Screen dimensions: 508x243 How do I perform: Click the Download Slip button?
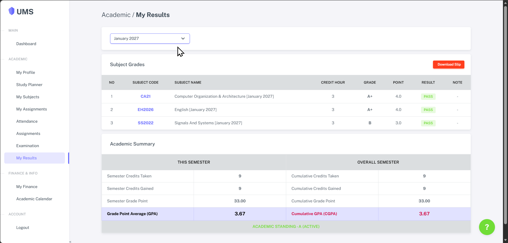point(449,65)
